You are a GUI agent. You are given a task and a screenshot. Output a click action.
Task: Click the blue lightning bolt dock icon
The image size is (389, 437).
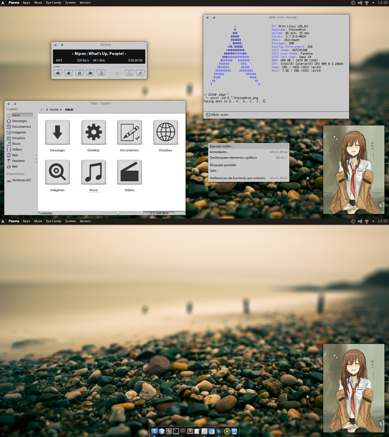(x=219, y=431)
